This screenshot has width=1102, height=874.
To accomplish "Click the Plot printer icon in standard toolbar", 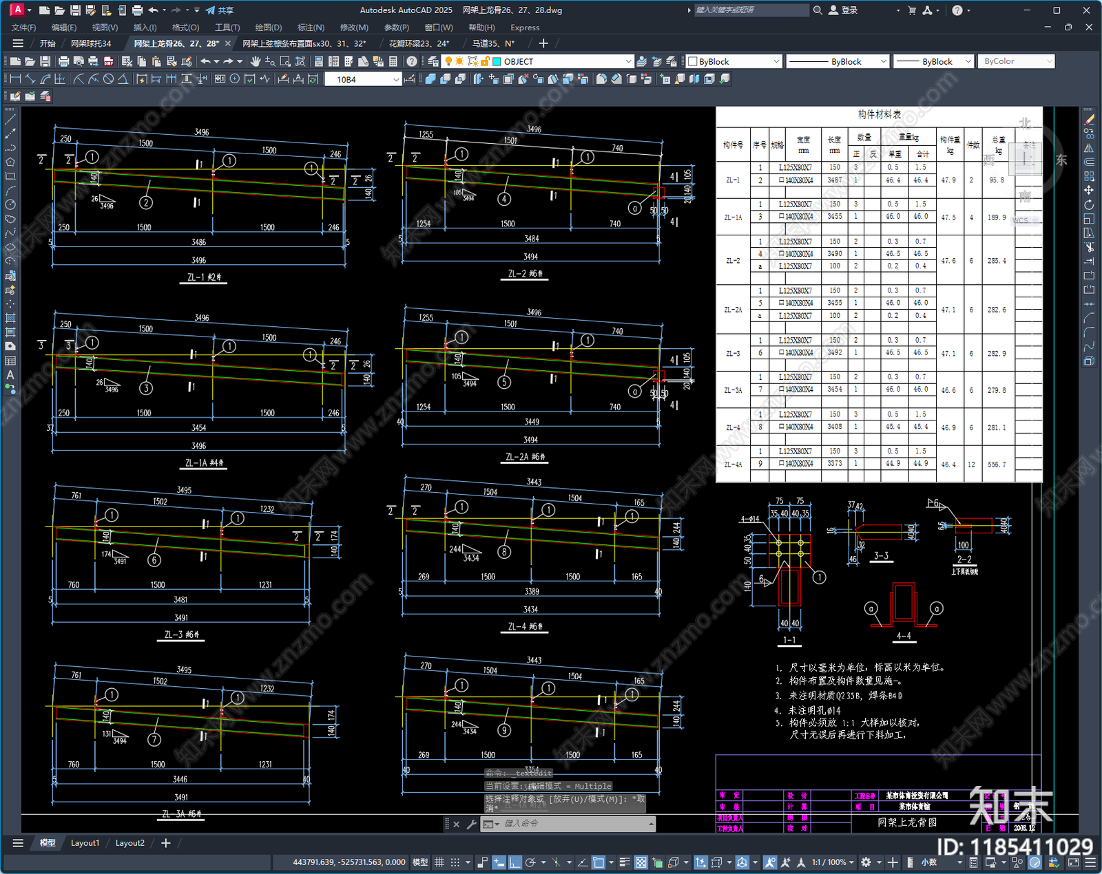I will coord(63,61).
